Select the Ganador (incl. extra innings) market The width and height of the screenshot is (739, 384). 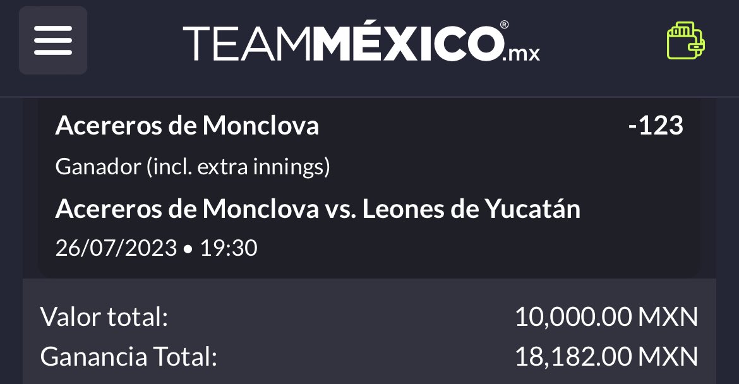click(192, 167)
